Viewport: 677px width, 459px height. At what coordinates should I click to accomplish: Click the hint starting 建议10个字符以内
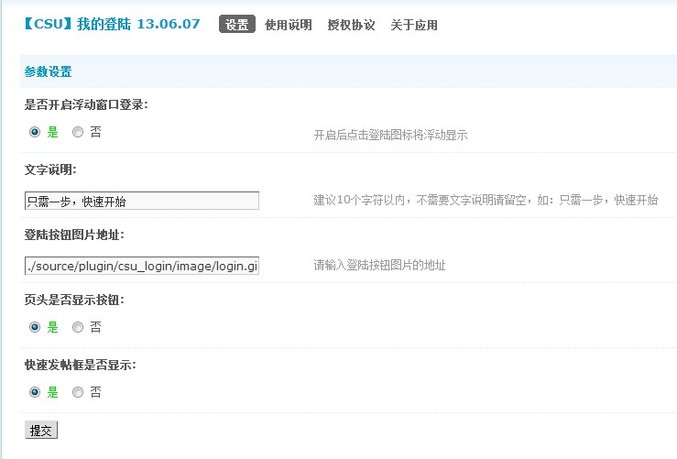point(486,200)
